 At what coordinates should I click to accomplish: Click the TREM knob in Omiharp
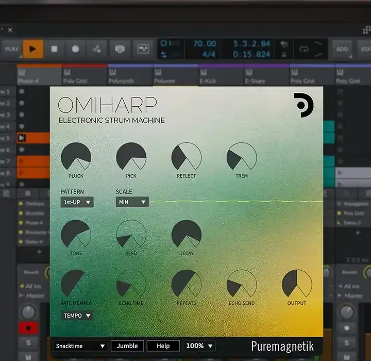pyautogui.click(x=242, y=157)
